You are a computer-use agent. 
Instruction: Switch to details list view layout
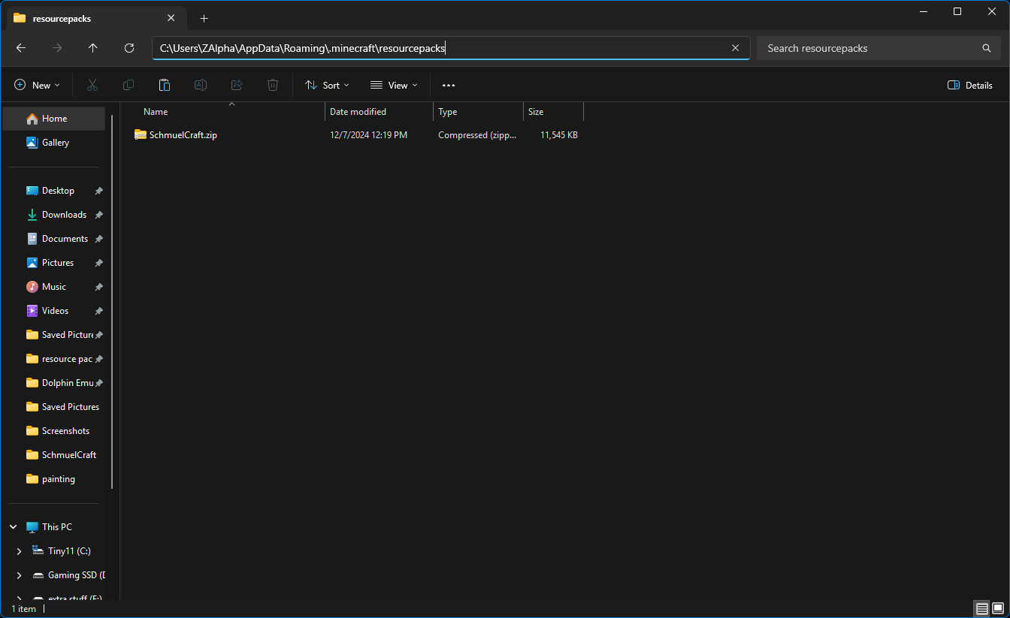pyautogui.click(x=981, y=608)
